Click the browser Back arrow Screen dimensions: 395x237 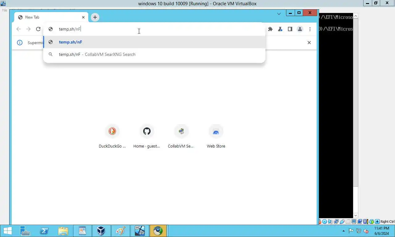[x=19, y=29]
